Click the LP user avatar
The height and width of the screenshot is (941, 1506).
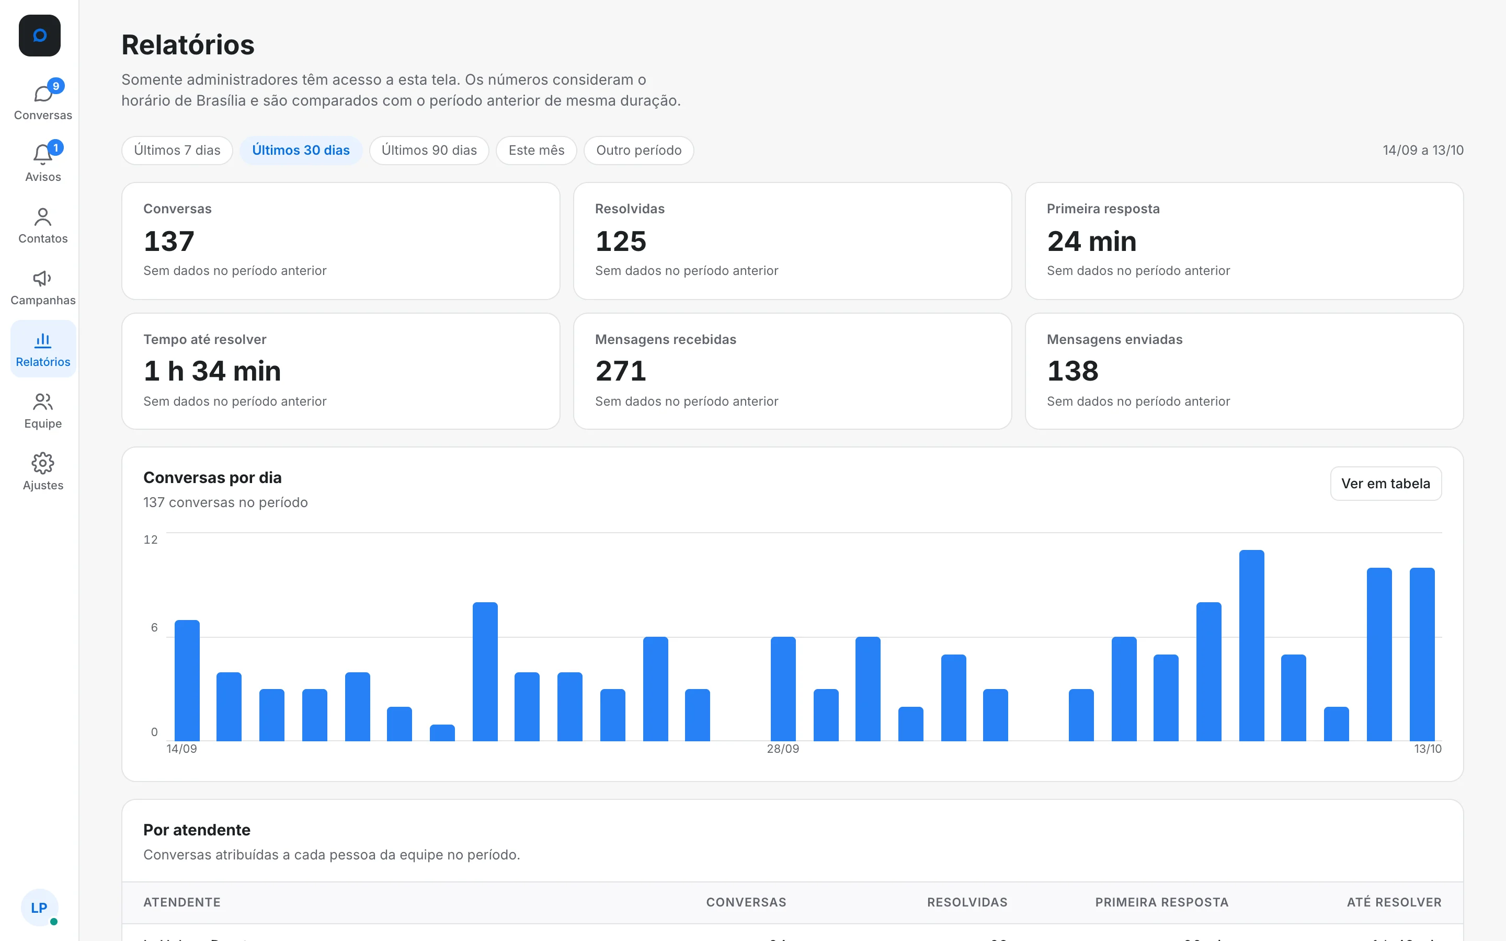40,908
